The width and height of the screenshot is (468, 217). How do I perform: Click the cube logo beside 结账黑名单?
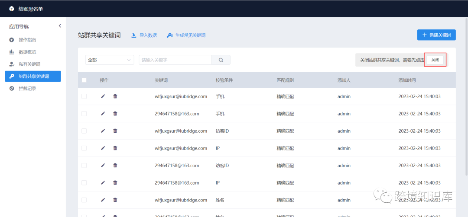tap(12, 9)
